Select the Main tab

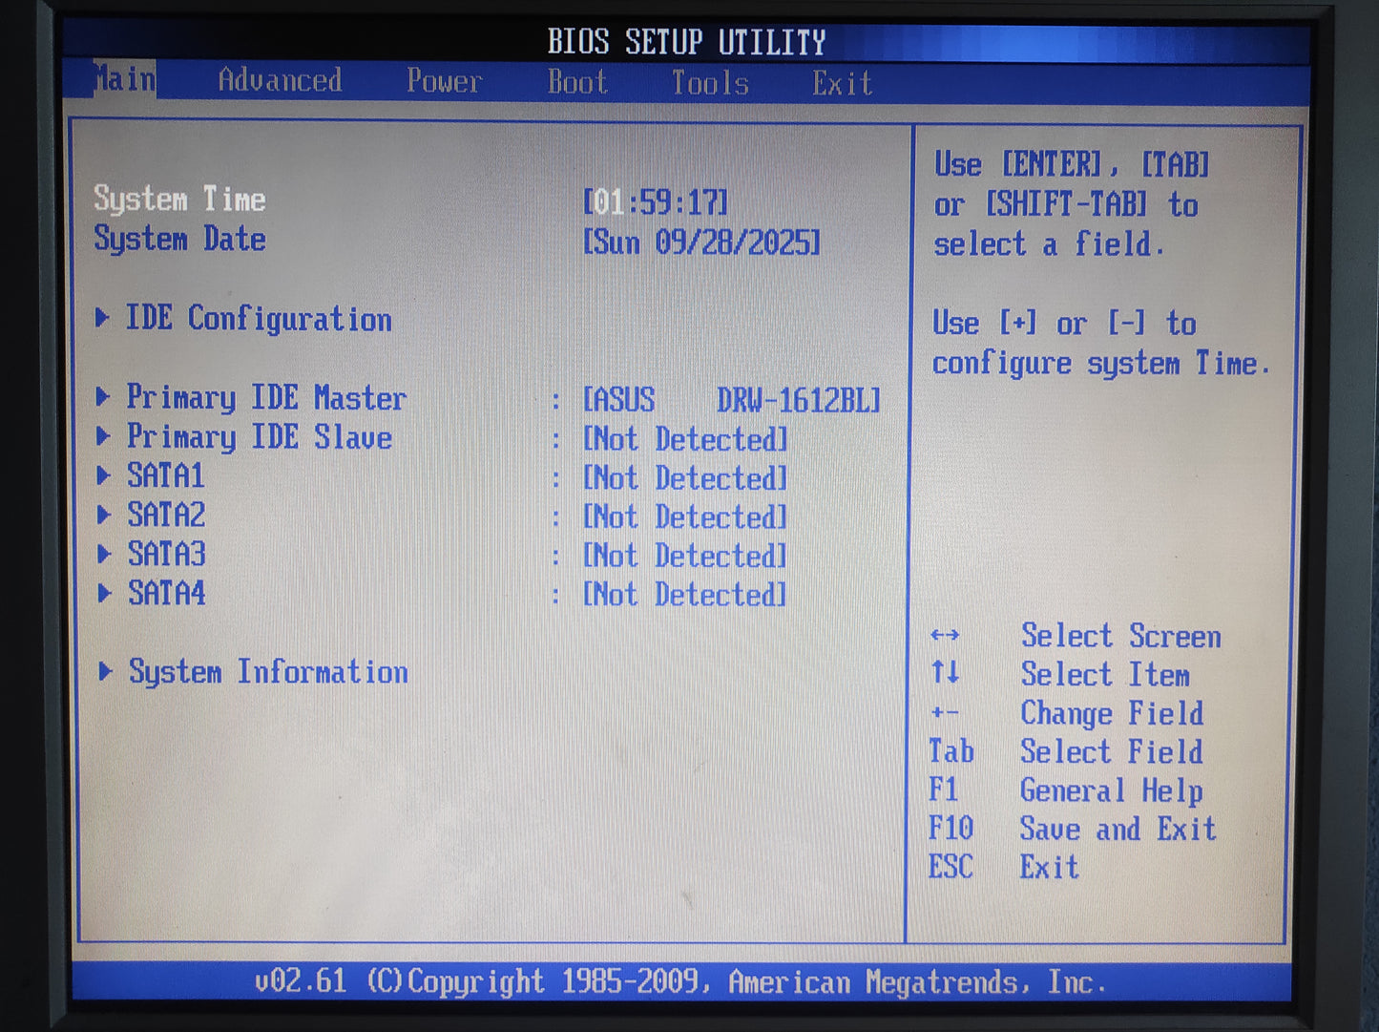pos(124,79)
